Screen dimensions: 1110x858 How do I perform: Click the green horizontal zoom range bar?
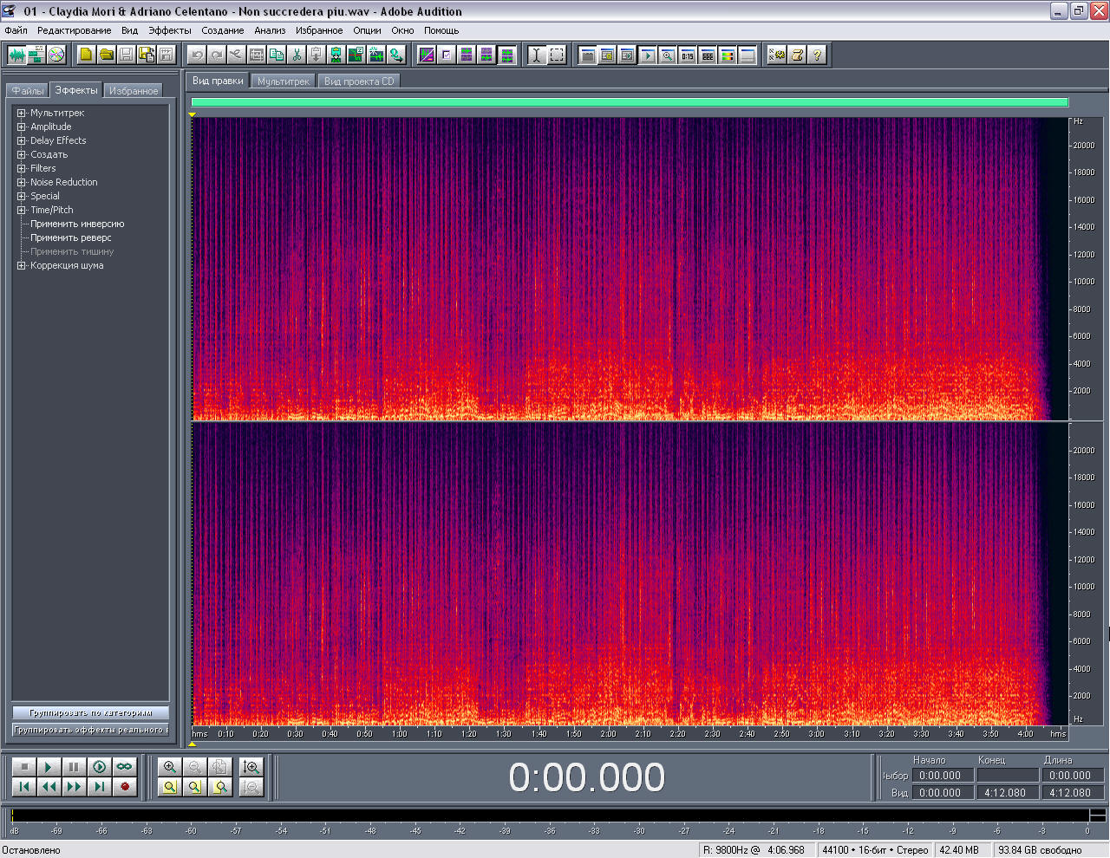coord(629,102)
